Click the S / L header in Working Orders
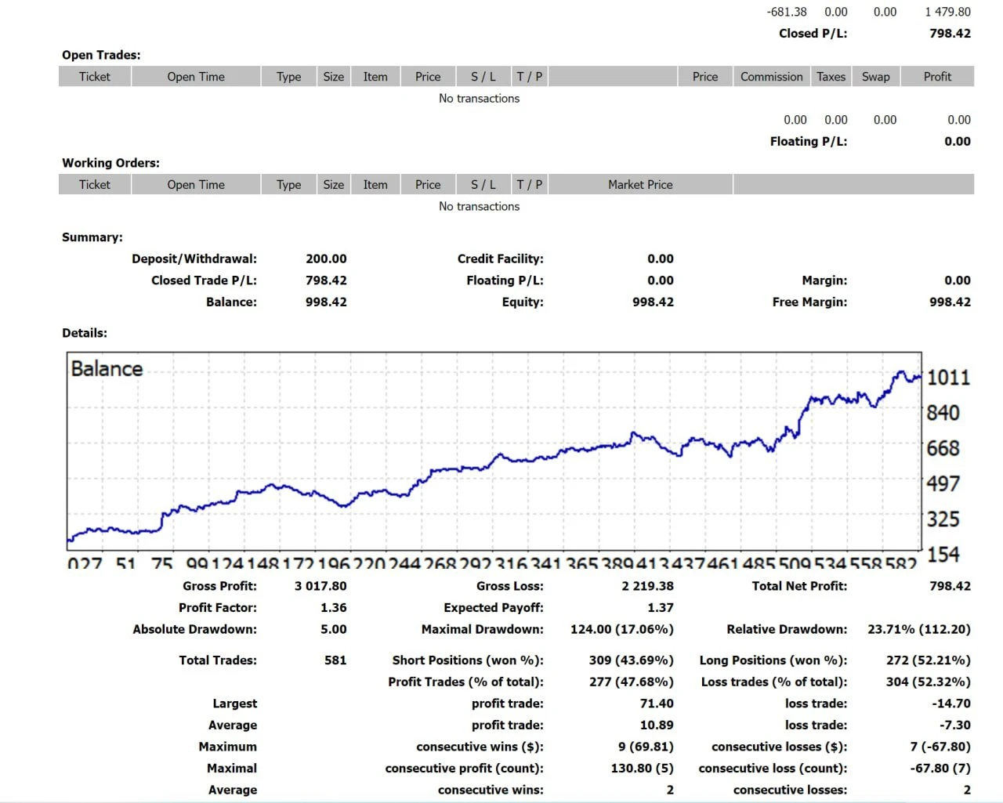 pos(483,185)
